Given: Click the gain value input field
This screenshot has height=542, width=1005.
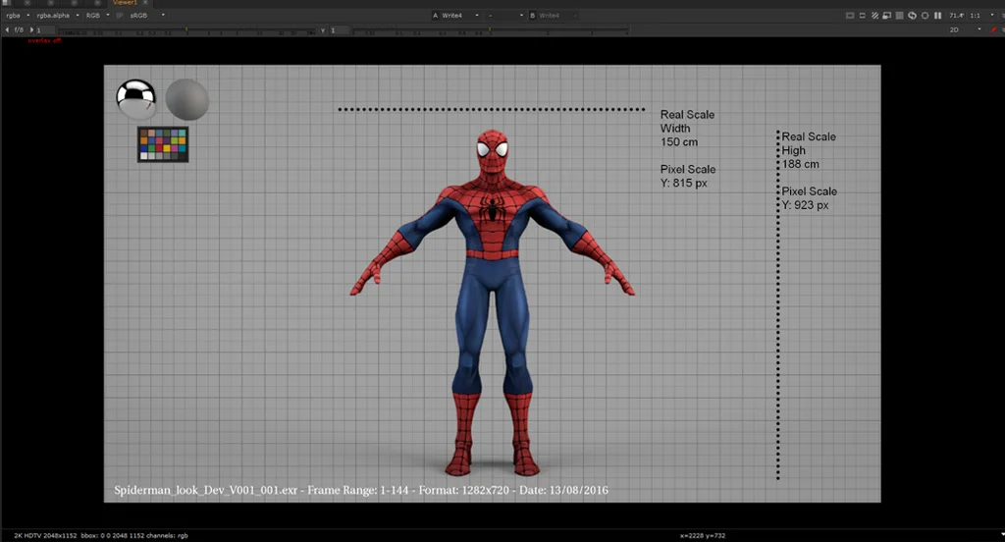Looking at the screenshot, I should click(45, 30).
